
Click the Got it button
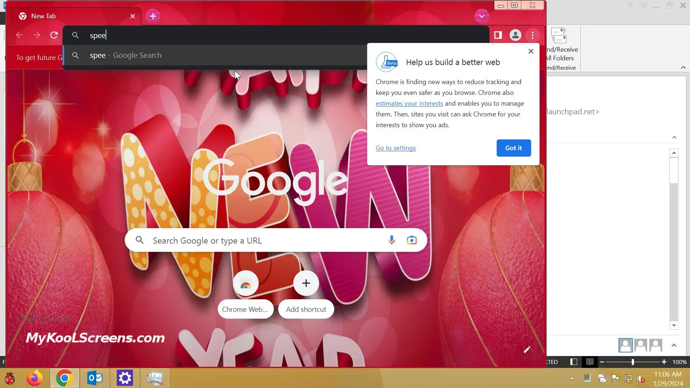coord(513,148)
